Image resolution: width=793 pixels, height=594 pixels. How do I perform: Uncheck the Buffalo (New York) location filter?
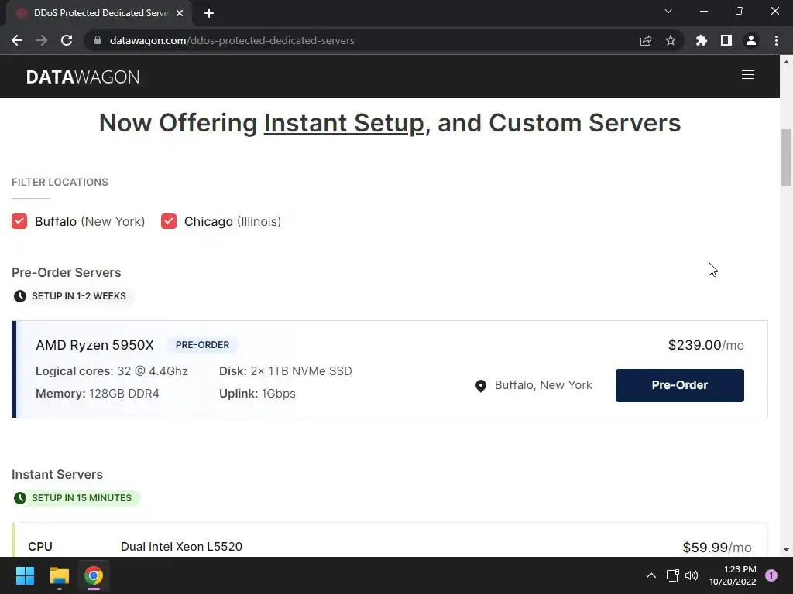19,221
